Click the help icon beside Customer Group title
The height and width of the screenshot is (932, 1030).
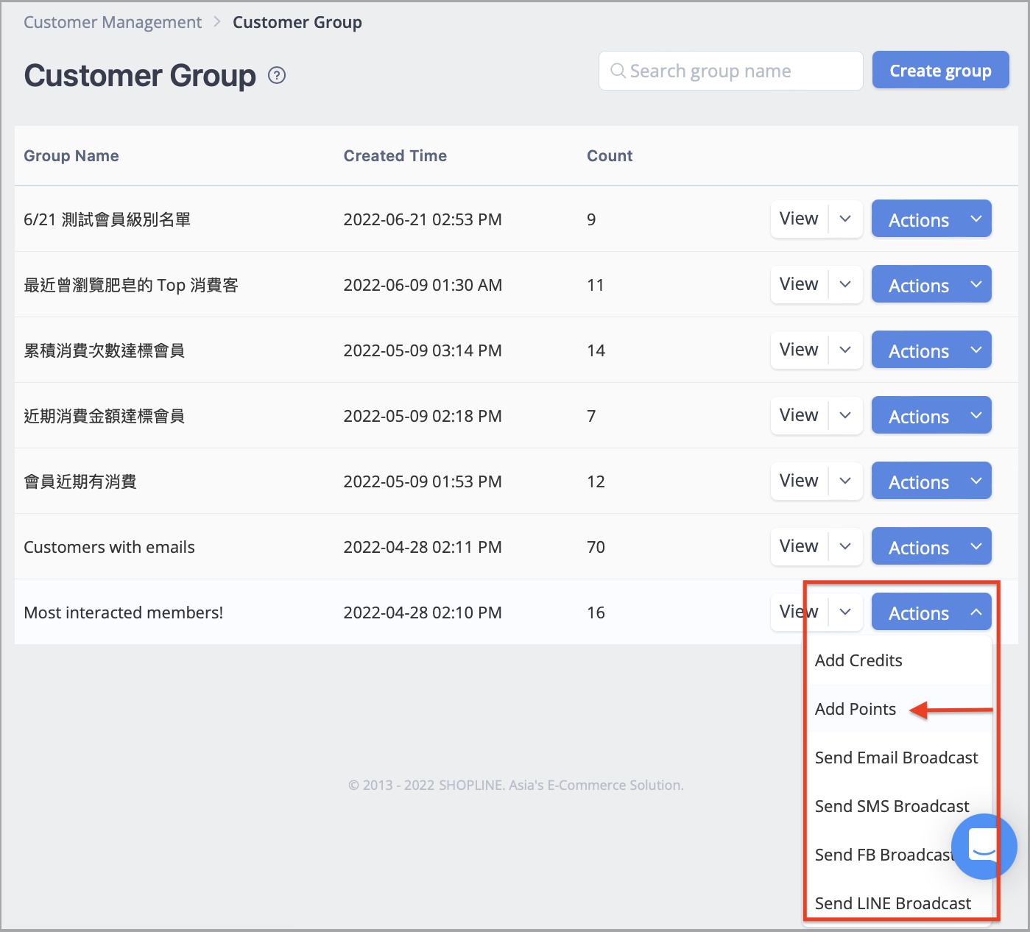click(277, 75)
